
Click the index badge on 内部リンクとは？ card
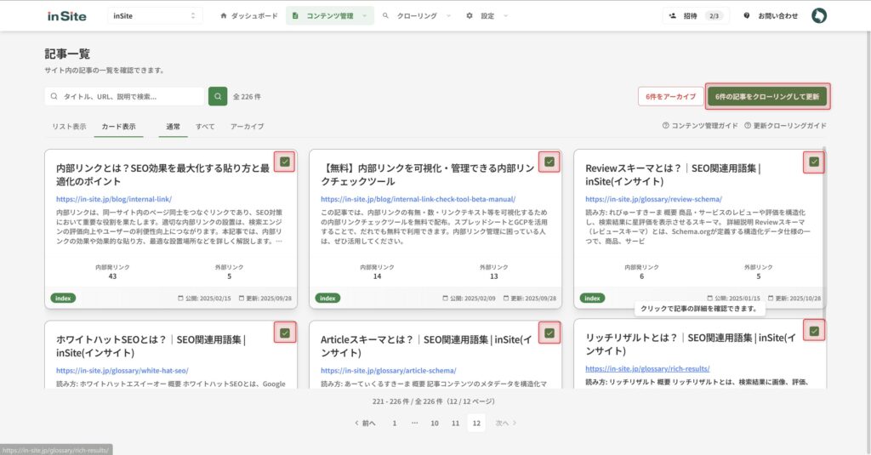(63, 299)
